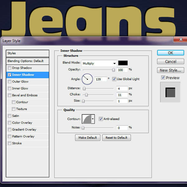The height and width of the screenshot is (187, 187).
Task: Open the Styles list header
Action: (x=28, y=53)
